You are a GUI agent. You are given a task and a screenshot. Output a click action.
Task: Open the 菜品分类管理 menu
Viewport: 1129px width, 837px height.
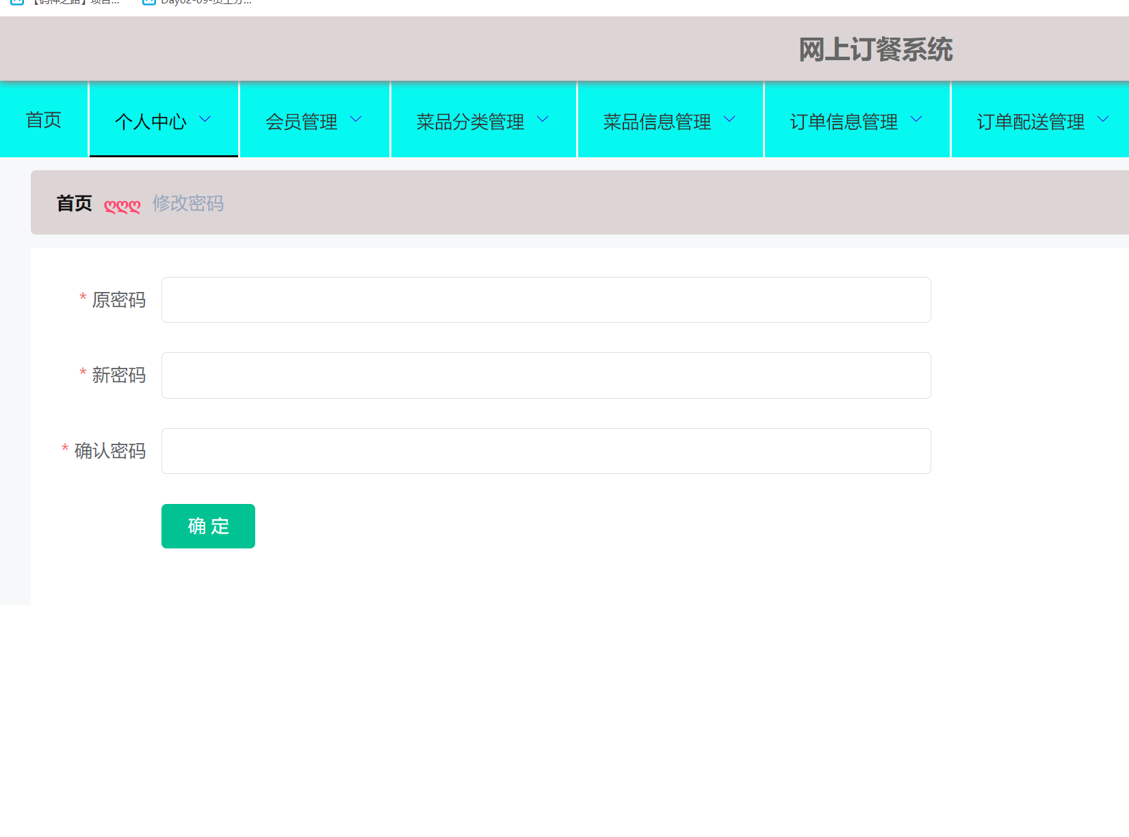tap(483, 120)
